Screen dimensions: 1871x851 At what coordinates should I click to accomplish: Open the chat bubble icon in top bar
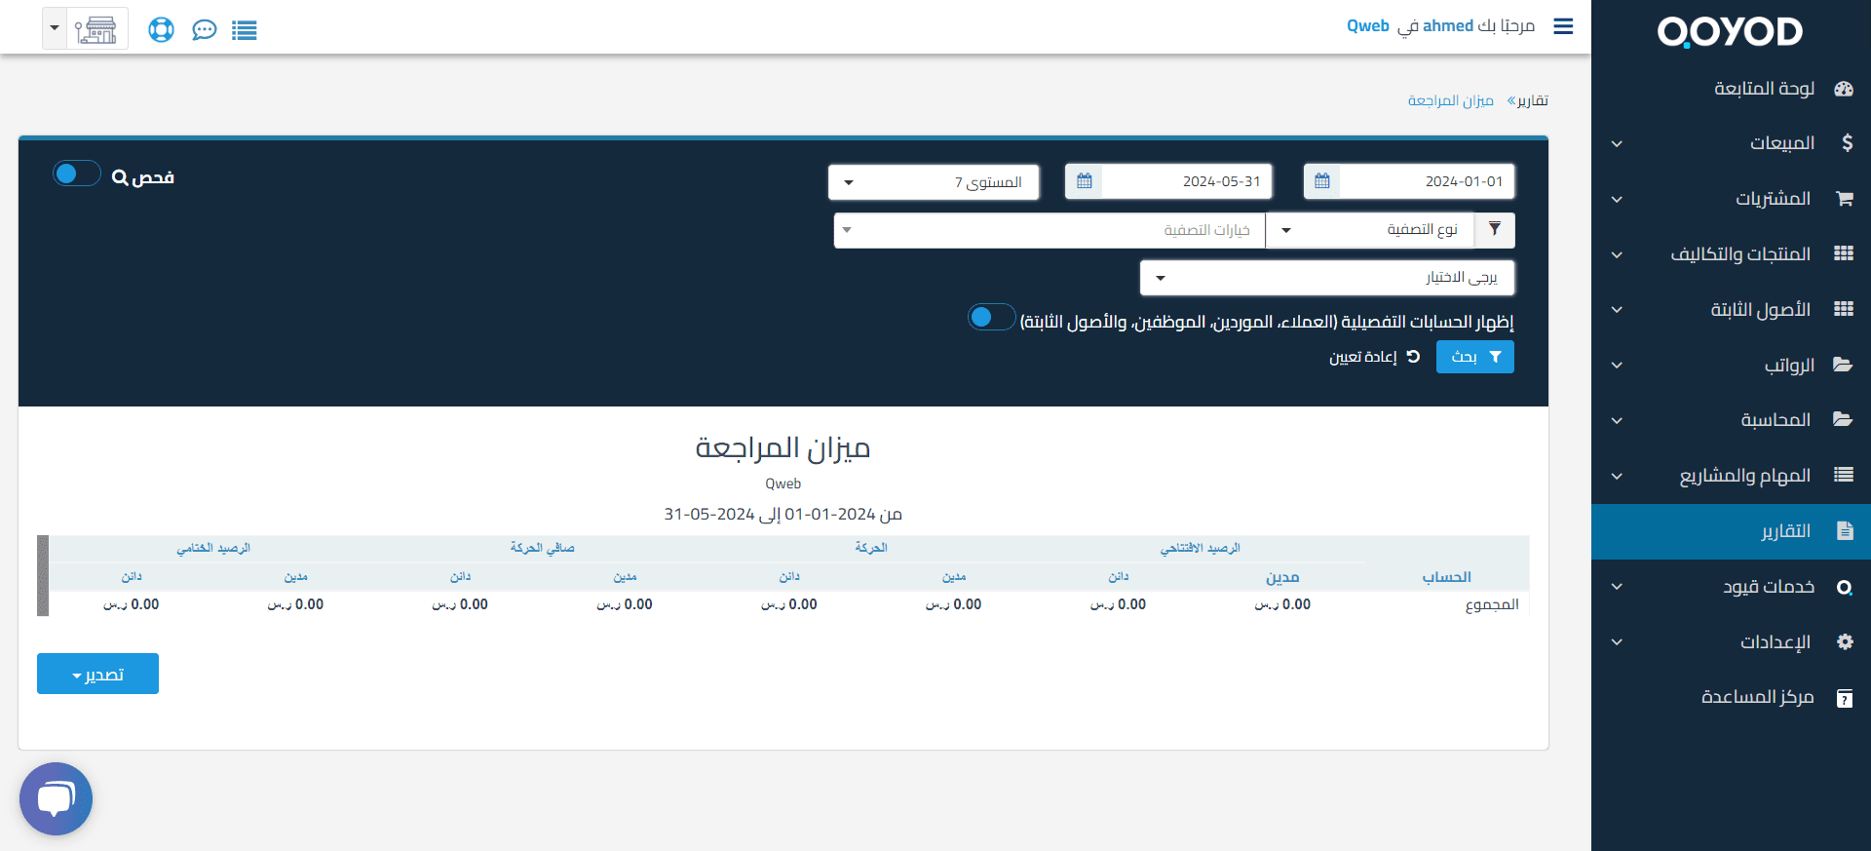point(204,30)
